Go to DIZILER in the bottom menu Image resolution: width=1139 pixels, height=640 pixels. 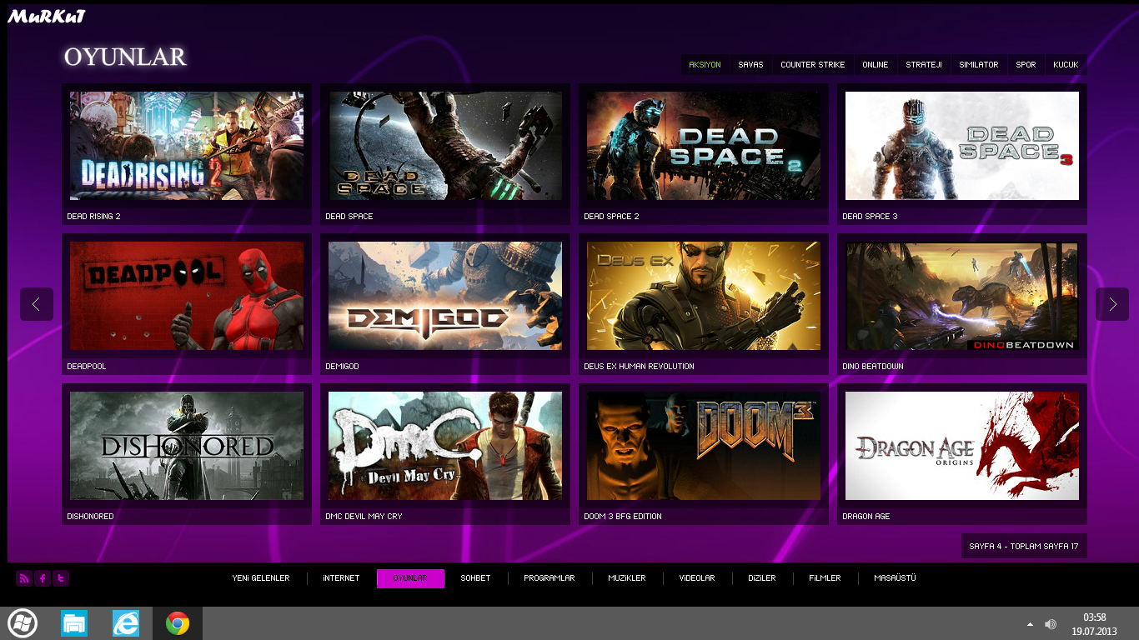762,578
